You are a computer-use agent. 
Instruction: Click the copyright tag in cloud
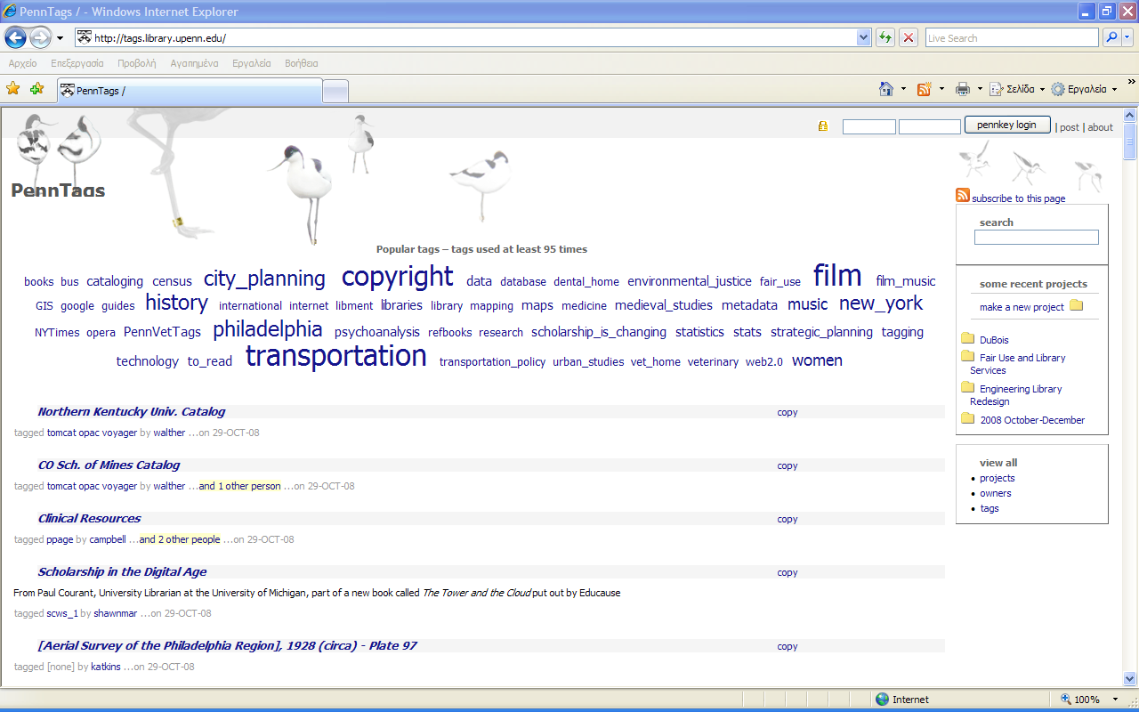398,277
